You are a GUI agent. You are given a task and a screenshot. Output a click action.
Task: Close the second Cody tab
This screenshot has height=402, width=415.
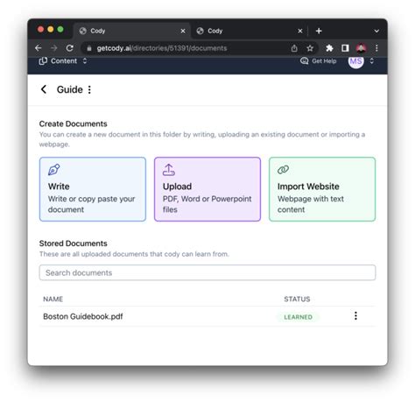point(300,31)
